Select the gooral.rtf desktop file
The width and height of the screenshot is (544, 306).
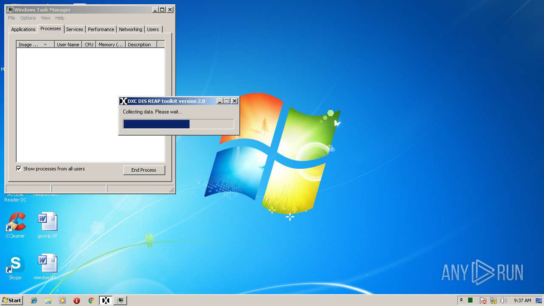(x=47, y=225)
